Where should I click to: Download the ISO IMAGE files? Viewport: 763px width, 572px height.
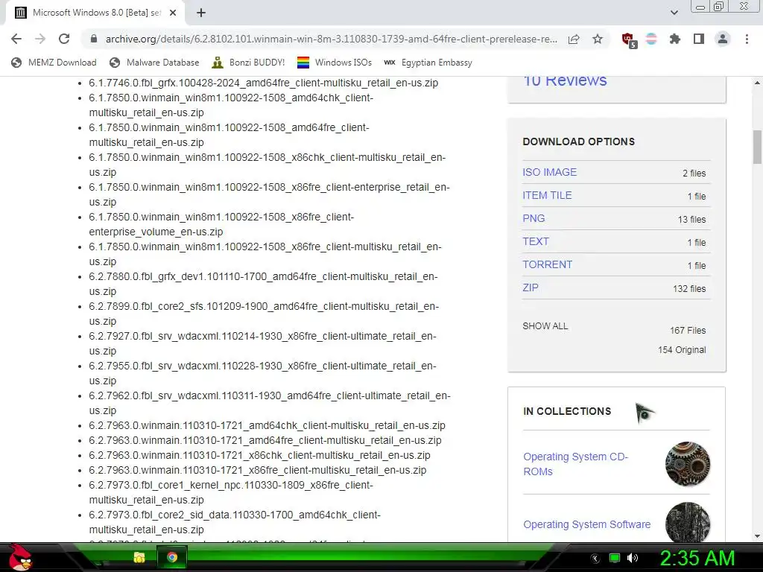(x=549, y=172)
